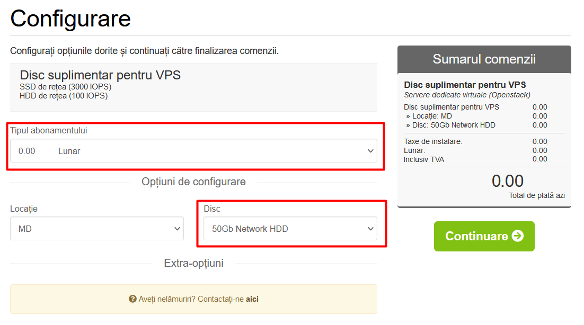Click the 'Inclusiv TVA' summary row
The image size is (584, 325).
point(423,159)
